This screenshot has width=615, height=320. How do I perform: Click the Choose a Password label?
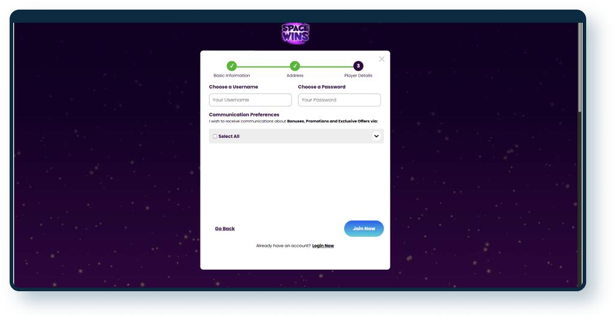tap(322, 87)
